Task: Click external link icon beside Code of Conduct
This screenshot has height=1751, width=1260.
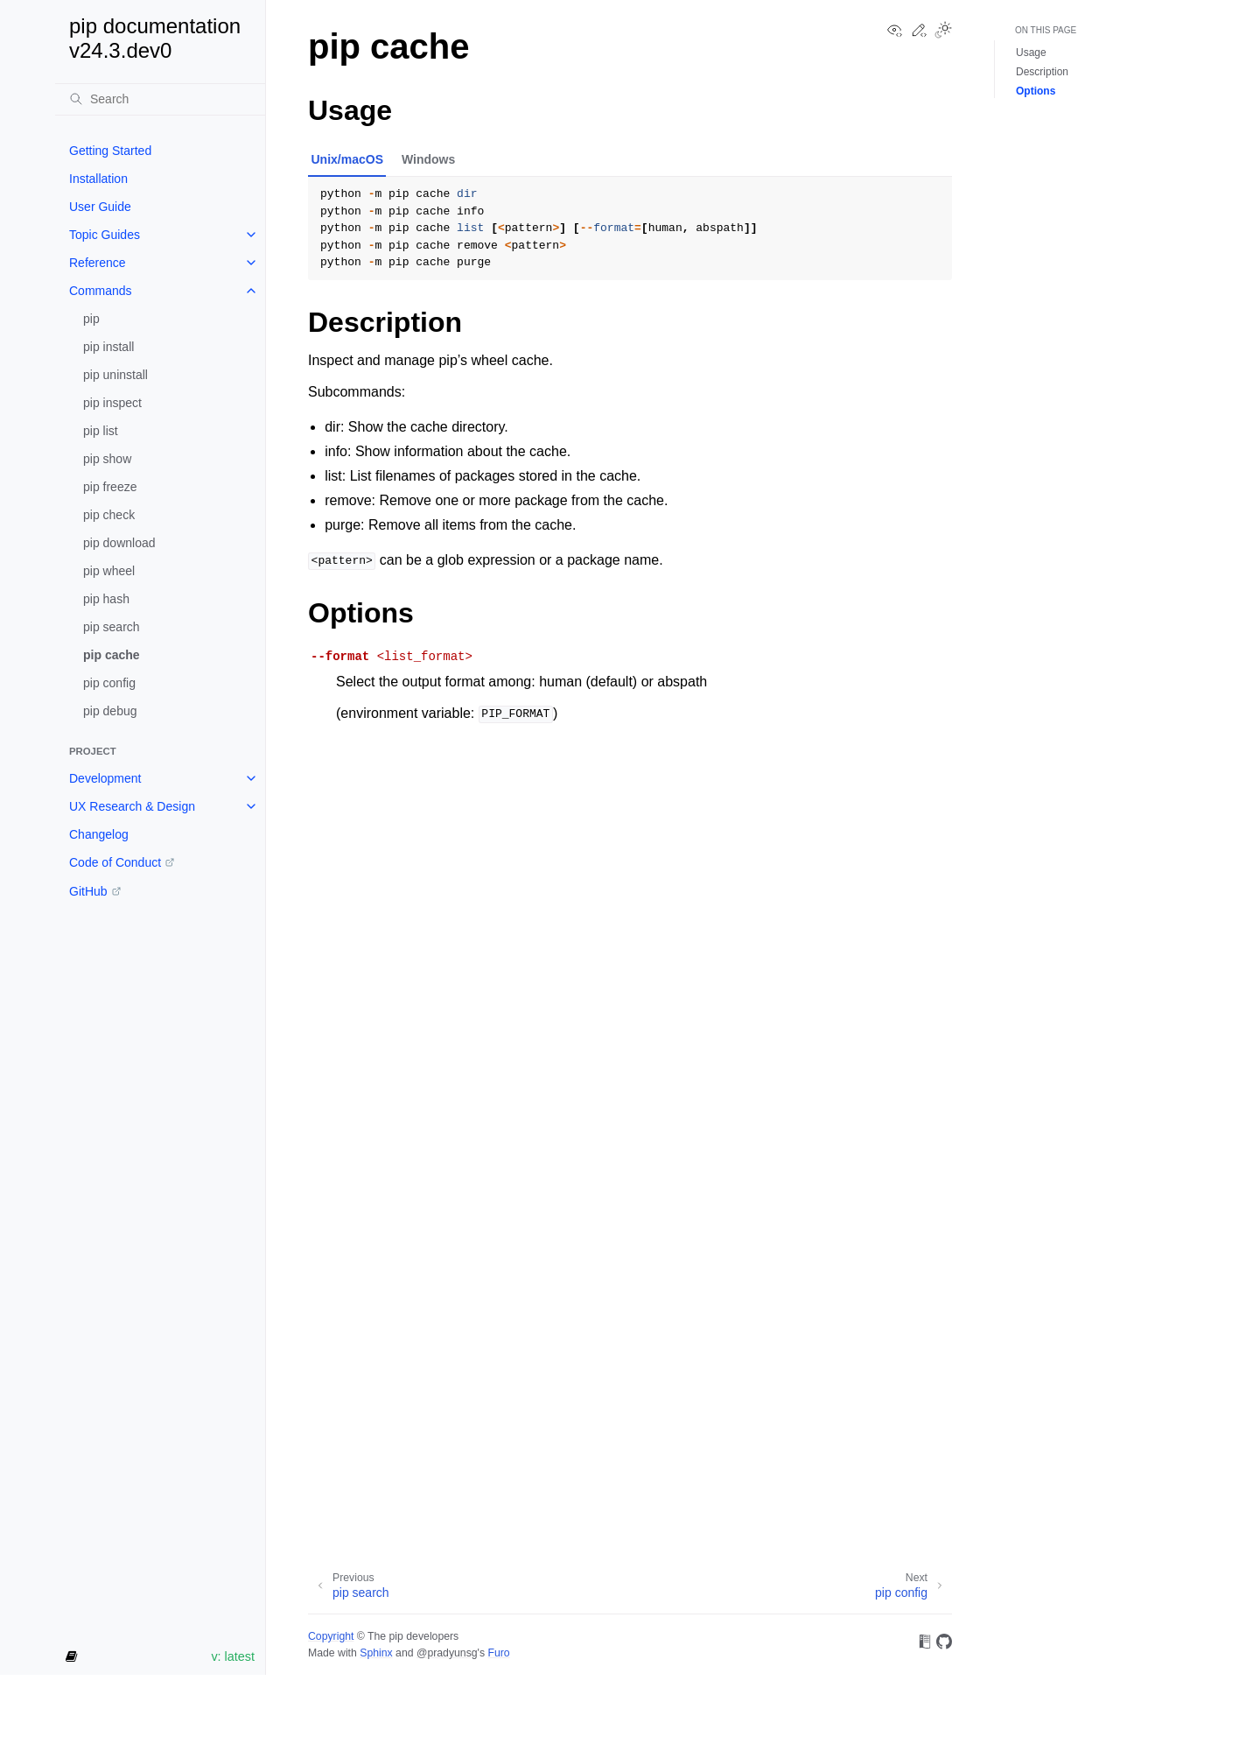Action: [x=170, y=862]
